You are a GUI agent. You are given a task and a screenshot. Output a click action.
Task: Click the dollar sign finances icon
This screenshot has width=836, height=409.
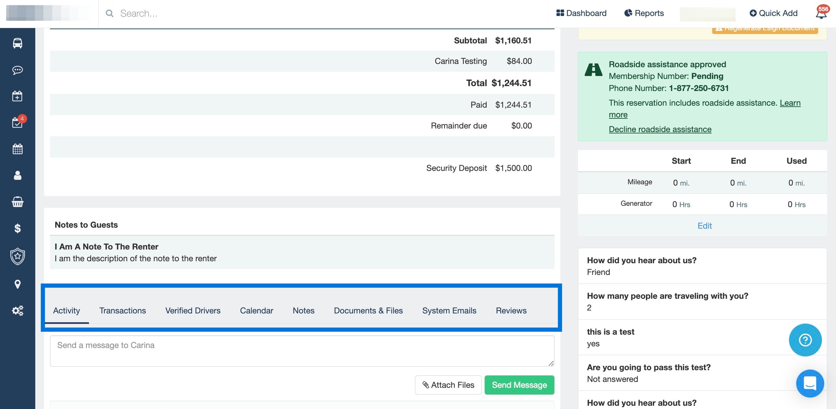pos(18,228)
